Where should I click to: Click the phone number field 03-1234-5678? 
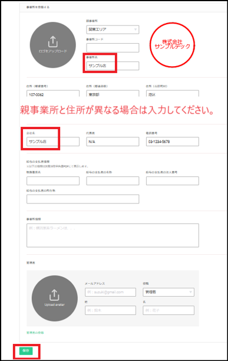point(173,142)
